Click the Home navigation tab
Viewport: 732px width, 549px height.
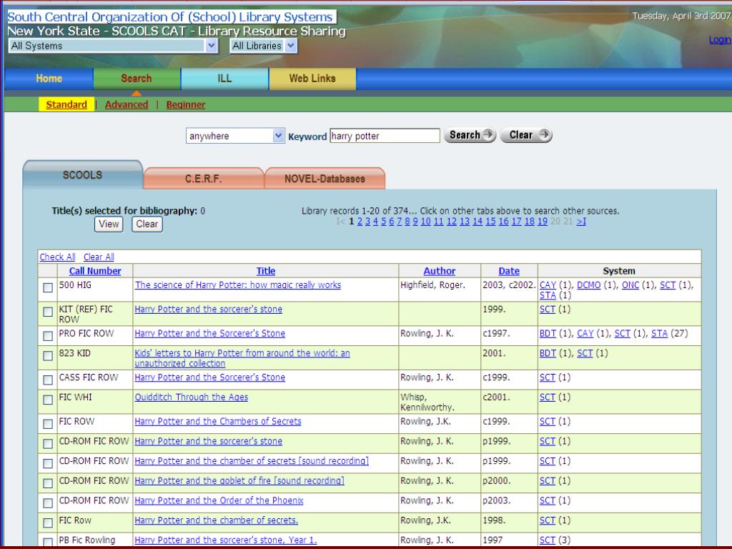point(49,79)
